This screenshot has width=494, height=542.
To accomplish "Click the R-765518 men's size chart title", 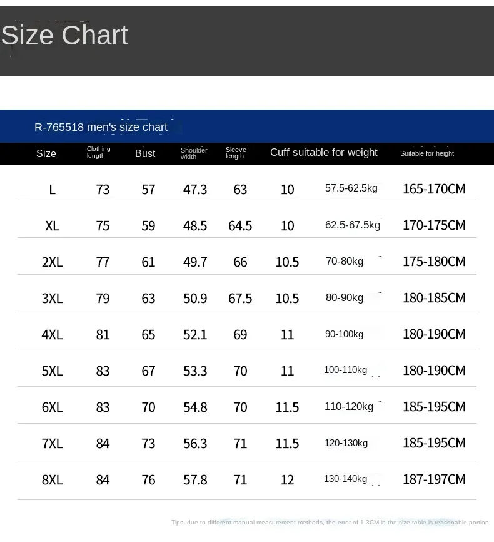I will (101, 127).
